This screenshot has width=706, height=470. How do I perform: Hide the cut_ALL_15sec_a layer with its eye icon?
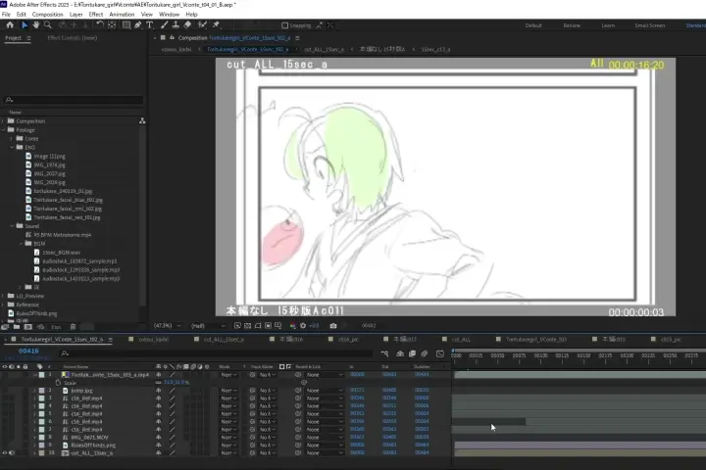5,453
